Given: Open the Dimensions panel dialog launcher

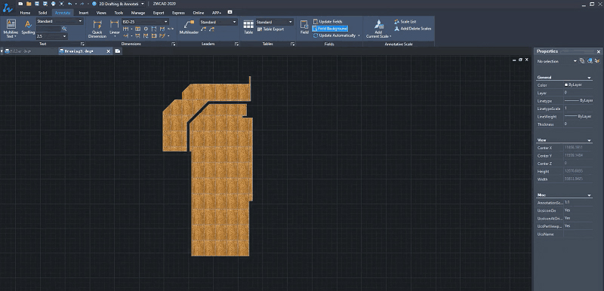Looking at the screenshot, I should [174, 44].
